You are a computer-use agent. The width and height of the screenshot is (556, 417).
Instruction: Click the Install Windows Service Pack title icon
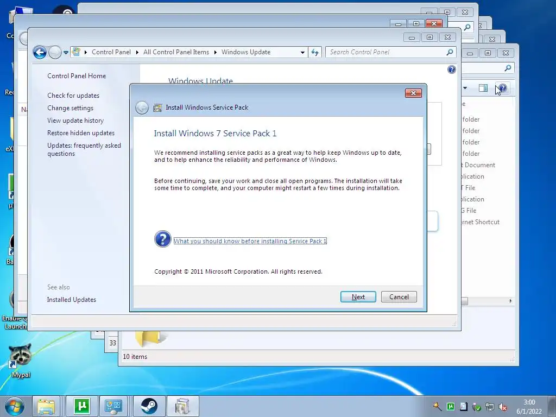(158, 108)
